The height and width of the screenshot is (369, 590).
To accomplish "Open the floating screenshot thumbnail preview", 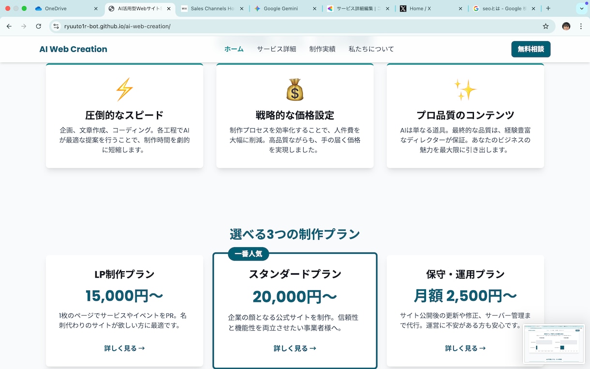I will click(554, 344).
